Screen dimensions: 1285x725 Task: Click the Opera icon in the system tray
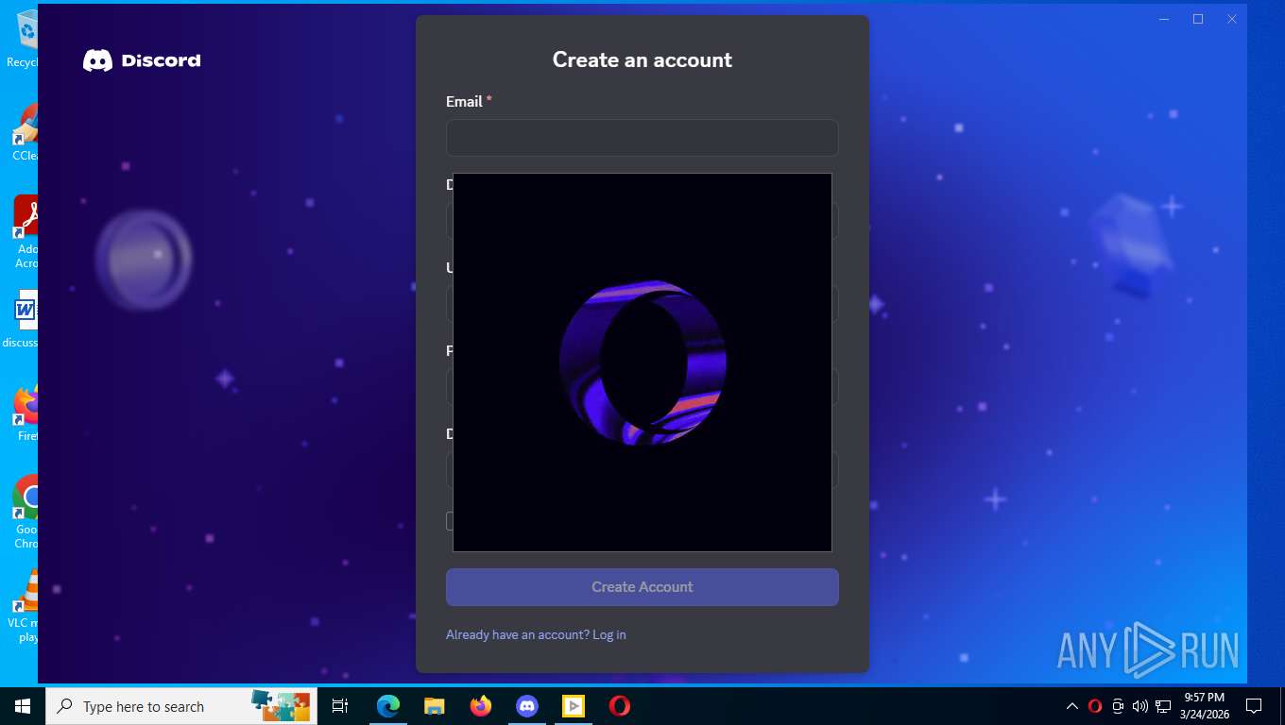pos(1095,706)
